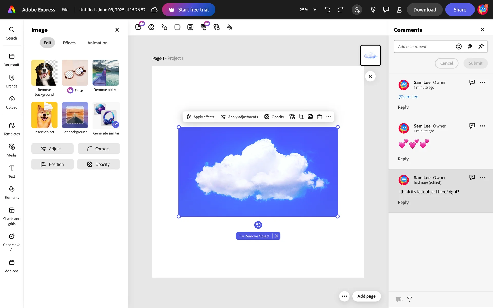This screenshot has width=493, height=308.
Task: Delete image using the trash icon
Action: point(319,117)
